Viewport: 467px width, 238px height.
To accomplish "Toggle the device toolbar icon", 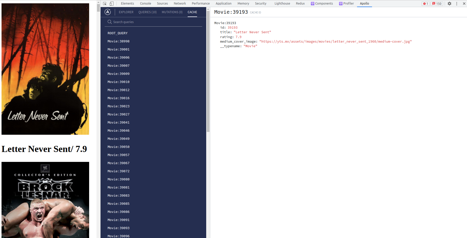I will point(111,4).
